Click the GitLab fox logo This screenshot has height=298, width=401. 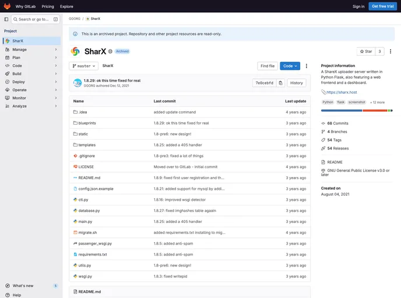pos(7,6)
